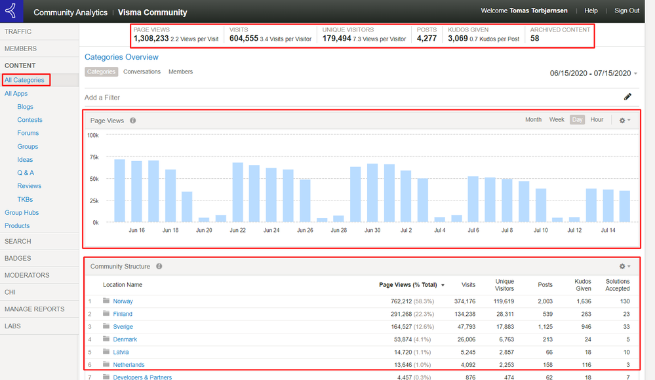Sort by Page Views (% Total) column

click(x=412, y=285)
